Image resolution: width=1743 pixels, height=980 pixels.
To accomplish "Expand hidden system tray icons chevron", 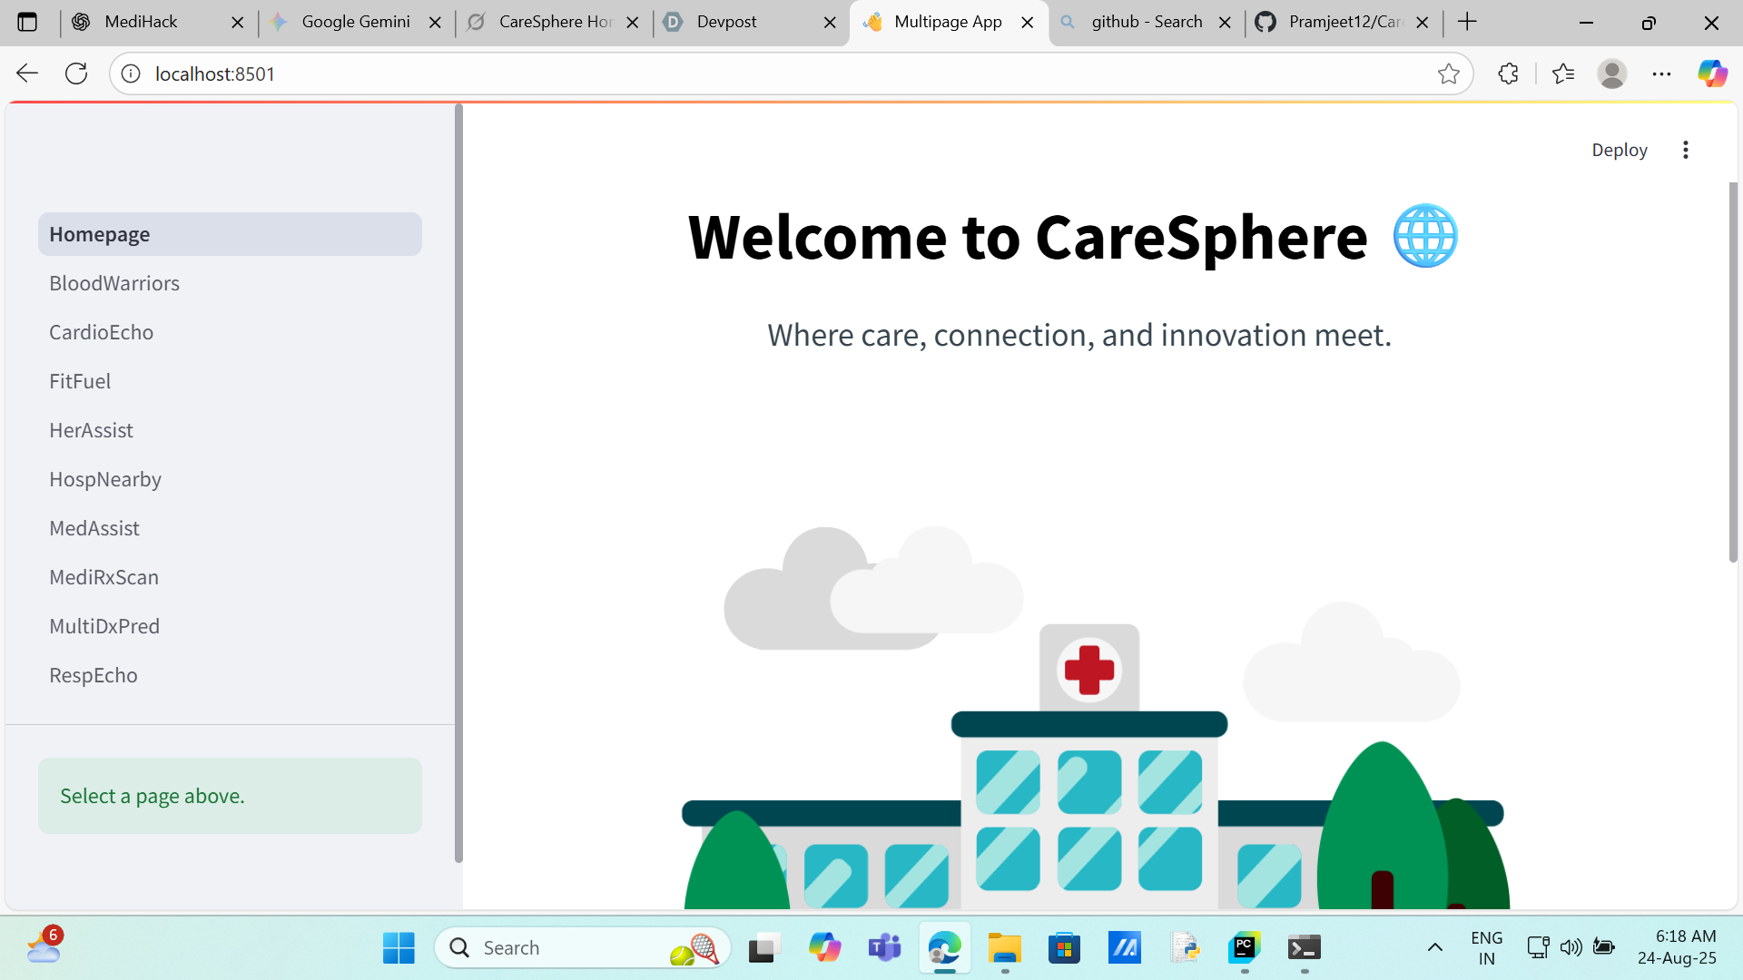I will (x=1434, y=948).
